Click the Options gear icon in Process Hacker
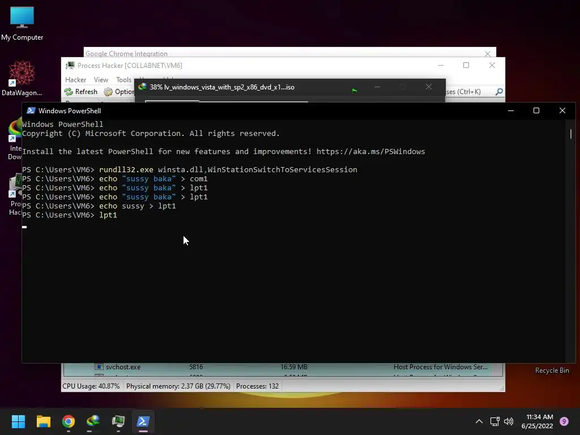Image resolution: width=580 pixels, height=435 pixels. click(x=108, y=92)
